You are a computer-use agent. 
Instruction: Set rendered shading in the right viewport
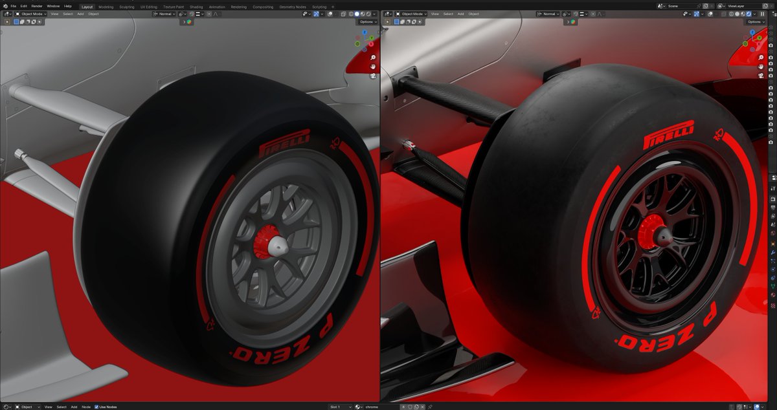click(749, 14)
